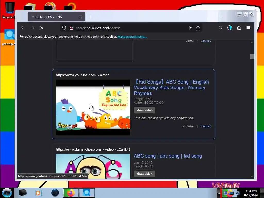Open a new tab
This screenshot has width=264, height=198.
[x=90, y=17]
